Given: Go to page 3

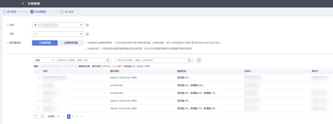Looking at the screenshot, I should pyautogui.click(x=77, y=116).
